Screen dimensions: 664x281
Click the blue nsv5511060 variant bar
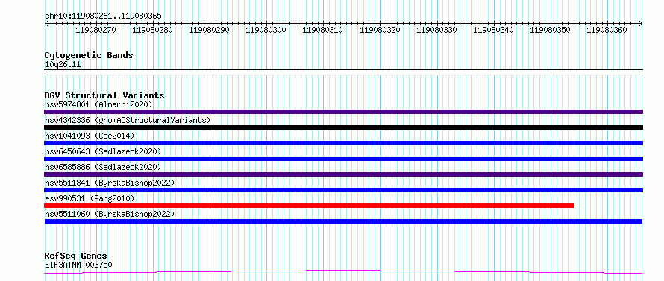click(343, 221)
